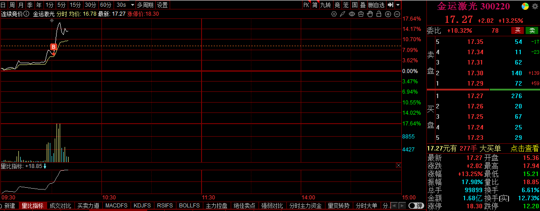
Task: Select the 分时主力资金 indicator tab
Action: (x=306, y=206)
